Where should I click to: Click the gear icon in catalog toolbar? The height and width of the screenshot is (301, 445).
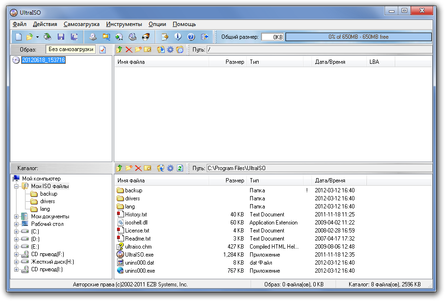(x=170, y=168)
